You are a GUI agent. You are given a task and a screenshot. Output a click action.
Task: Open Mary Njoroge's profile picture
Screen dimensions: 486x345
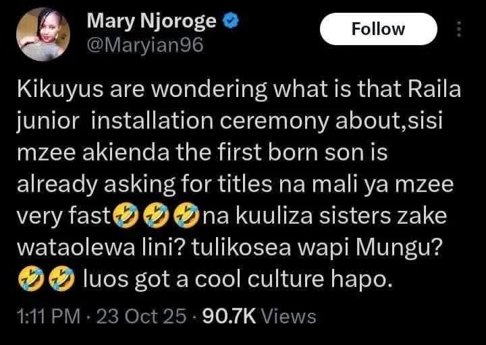pos(43,34)
